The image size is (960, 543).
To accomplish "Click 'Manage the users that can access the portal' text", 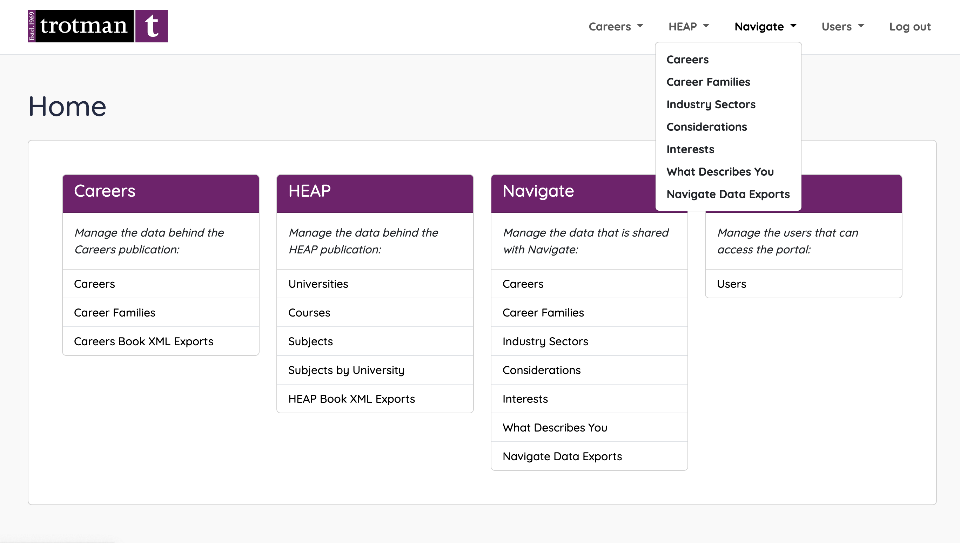I will (788, 241).
